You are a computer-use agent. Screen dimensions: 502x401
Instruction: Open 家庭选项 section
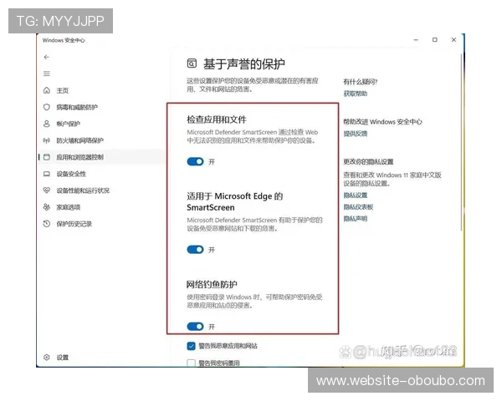tap(69, 207)
